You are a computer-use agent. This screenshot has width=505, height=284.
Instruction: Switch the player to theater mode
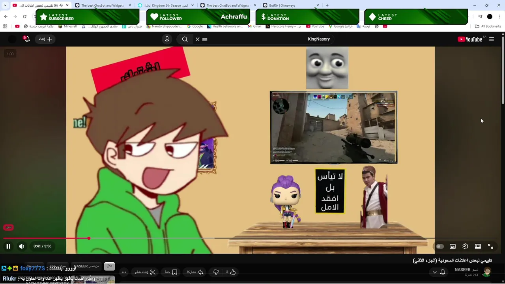coord(478,246)
